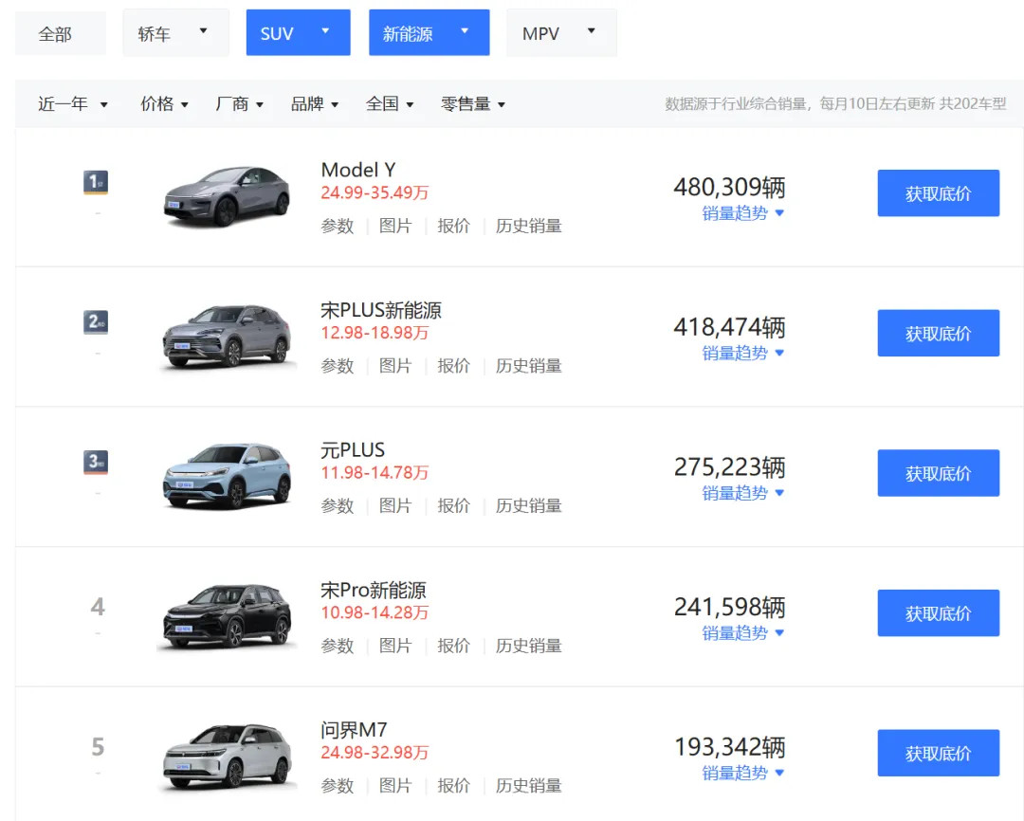View 报价 for Model Y
The height and width of the screenshot is (821, 1024).
[x=453, y=226]
